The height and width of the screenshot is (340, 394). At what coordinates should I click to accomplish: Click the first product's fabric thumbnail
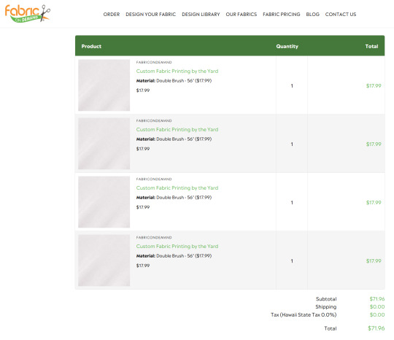[104, 85]
